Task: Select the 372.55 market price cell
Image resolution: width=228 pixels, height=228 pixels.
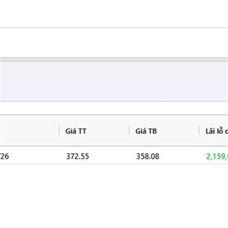Action: [x=78, y=157]
